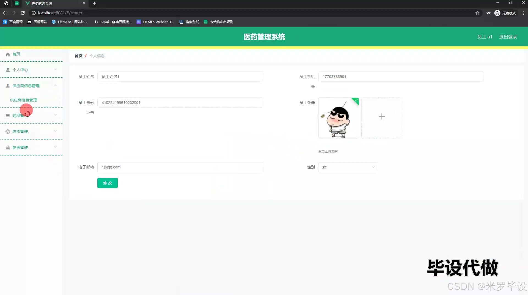528x295 pixels.
Task: Reload the page with refresh icon
Action: click(x=23, y=13)
